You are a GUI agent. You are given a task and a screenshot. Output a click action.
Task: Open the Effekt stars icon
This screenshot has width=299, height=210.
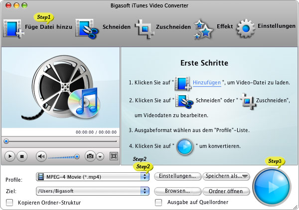(x=203, y=29)
